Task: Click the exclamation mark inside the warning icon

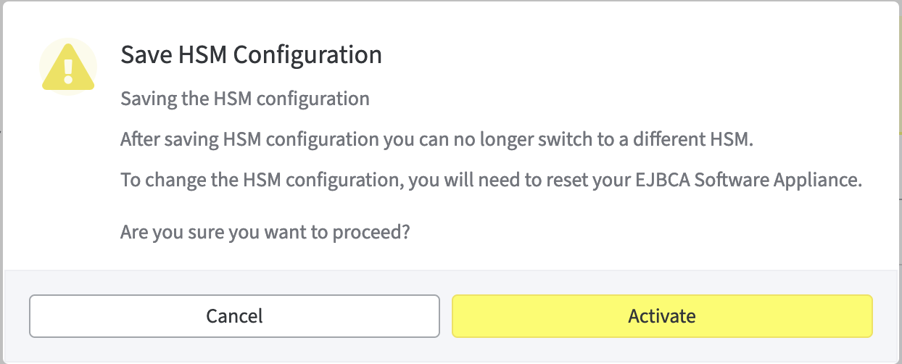Action: (x=68, y=70)
